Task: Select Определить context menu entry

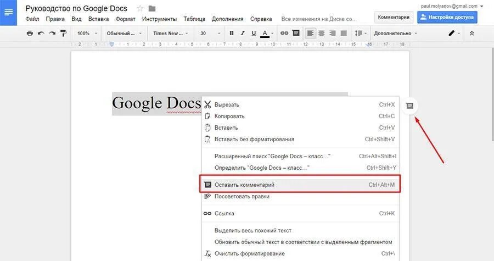Action: point(300,168)
